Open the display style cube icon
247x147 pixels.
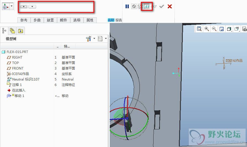click(229, 29)
